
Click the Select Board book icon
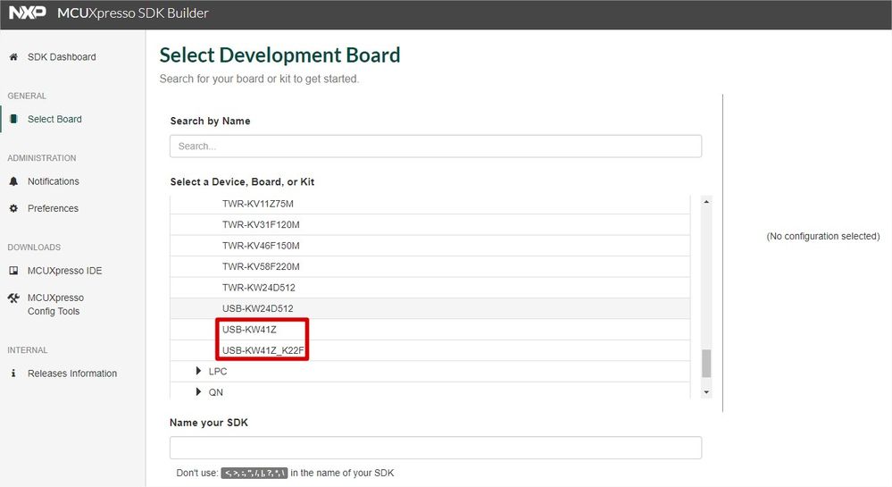13,119
